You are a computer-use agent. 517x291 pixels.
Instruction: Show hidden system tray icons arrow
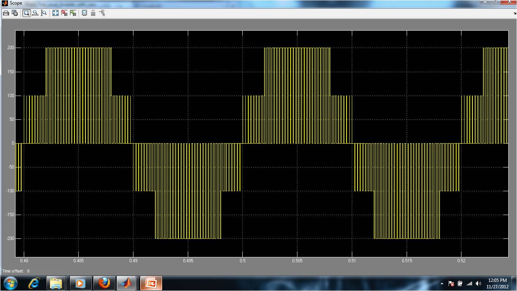[442, 283]
